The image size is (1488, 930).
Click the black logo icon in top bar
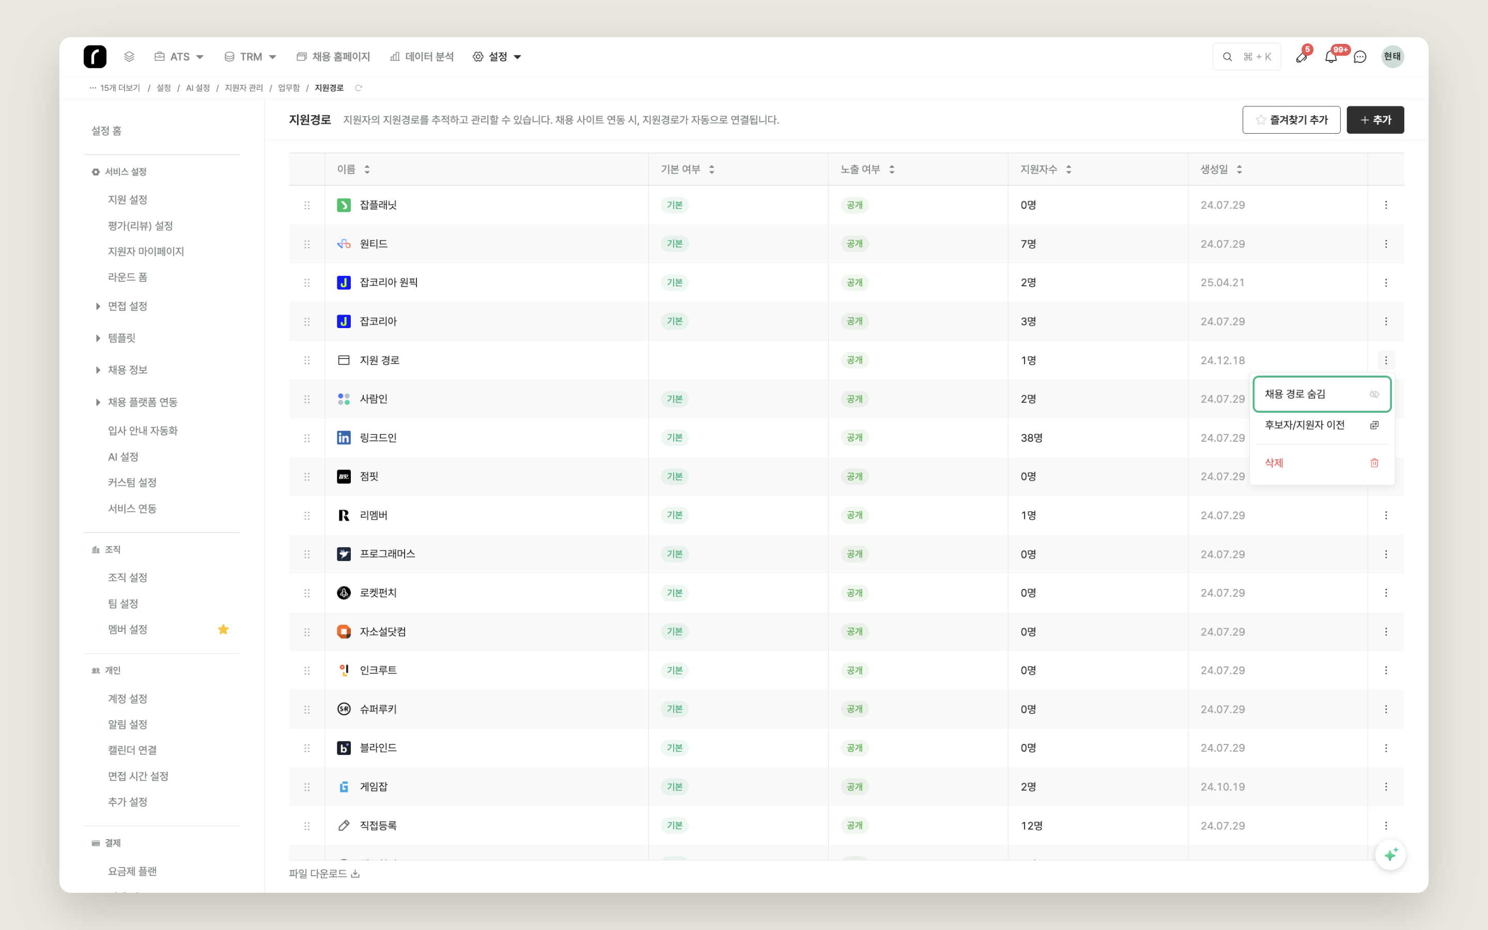pyautogui.click(x=95, y=57)
